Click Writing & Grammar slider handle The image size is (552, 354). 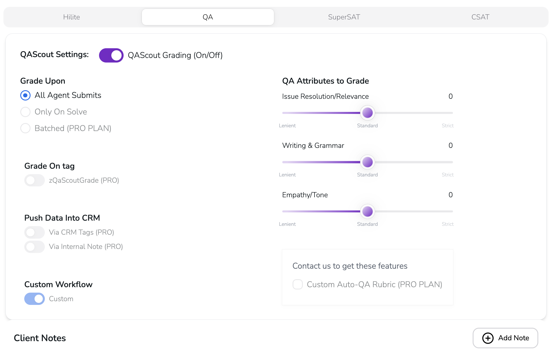click(x=367, y=162)
